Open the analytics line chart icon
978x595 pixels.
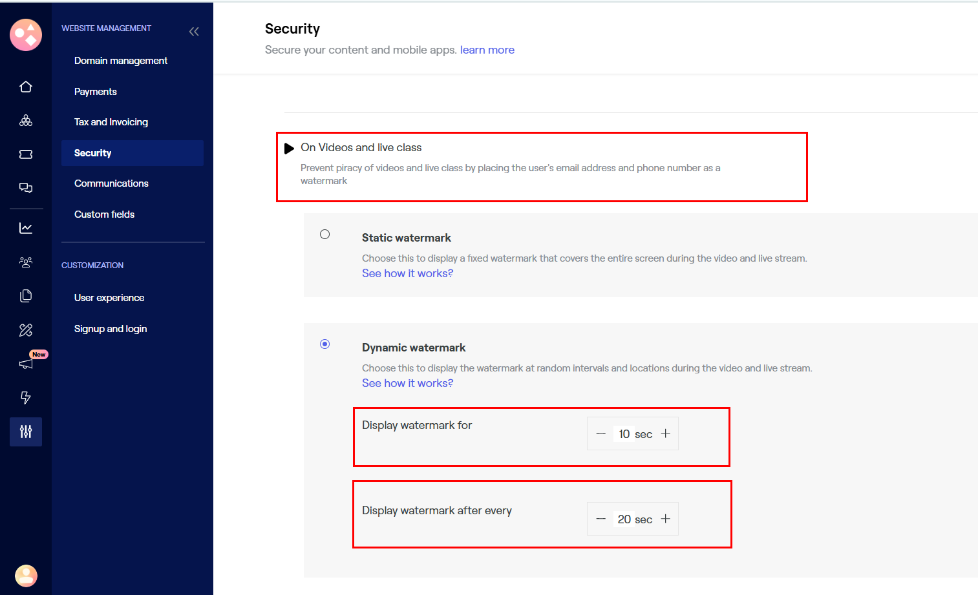coord(26,228)
